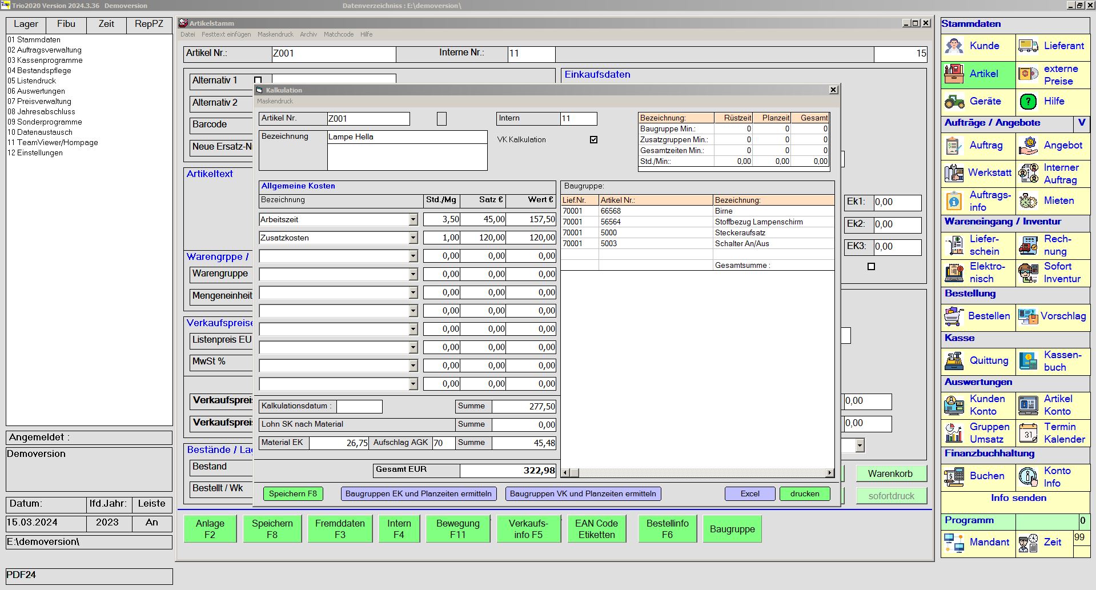Open the Kunde customer icon
This screenshot has width=1096, height=590.
954,46
